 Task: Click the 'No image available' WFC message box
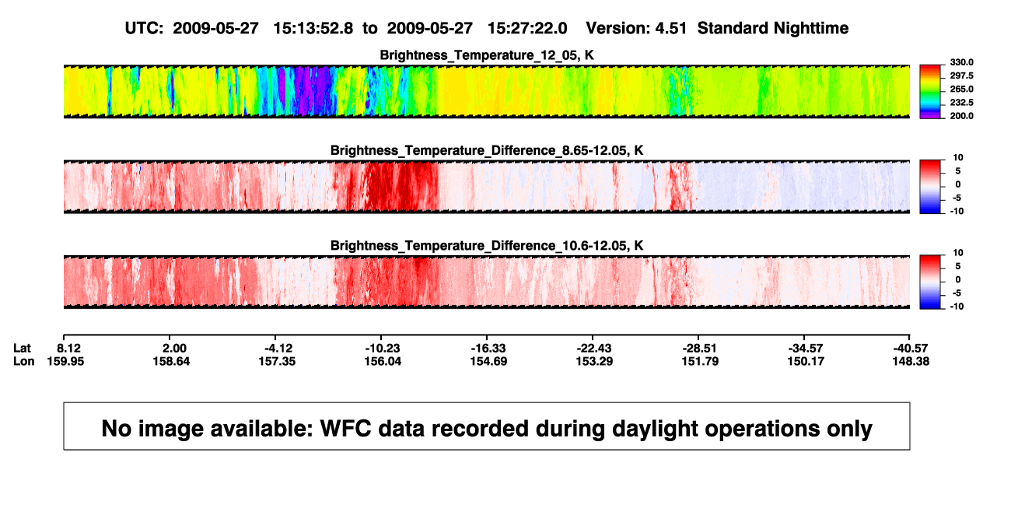click(487, 426)
